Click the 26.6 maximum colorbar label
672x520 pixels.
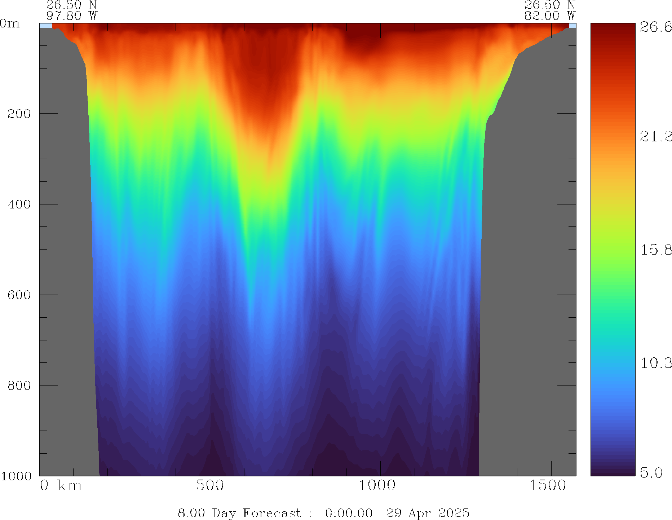pyautogui.click(x=655, y=27)
